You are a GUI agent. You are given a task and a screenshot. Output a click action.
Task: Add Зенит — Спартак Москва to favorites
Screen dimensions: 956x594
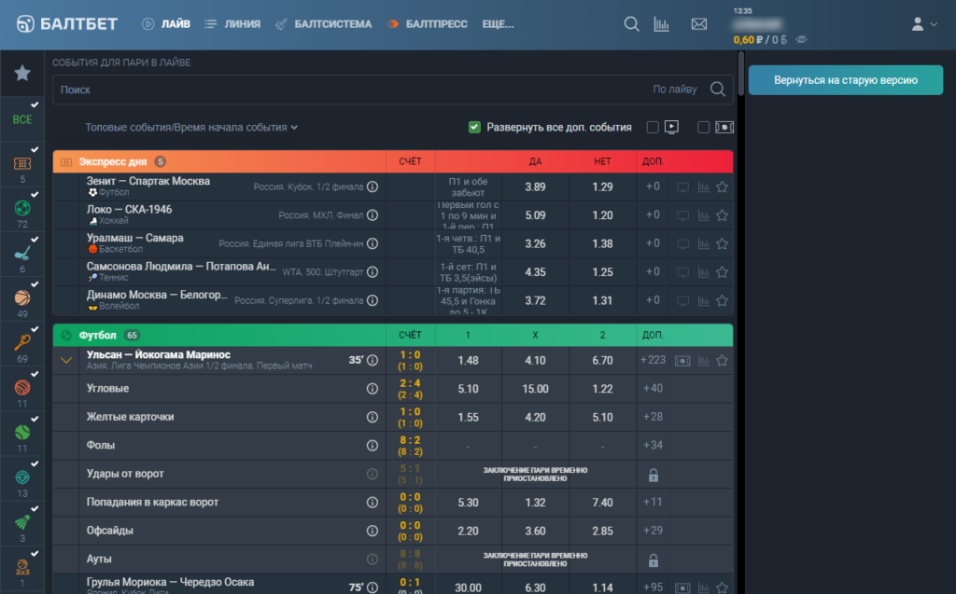(722, 187)
